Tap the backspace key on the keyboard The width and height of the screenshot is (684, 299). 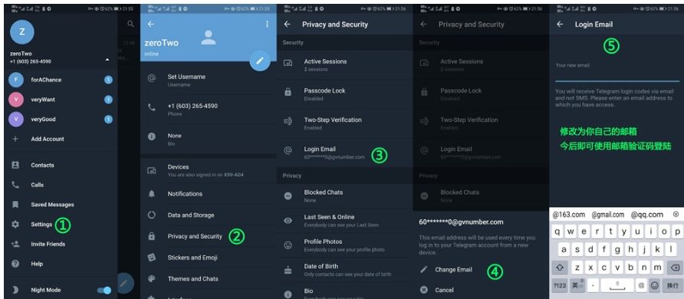674,268
